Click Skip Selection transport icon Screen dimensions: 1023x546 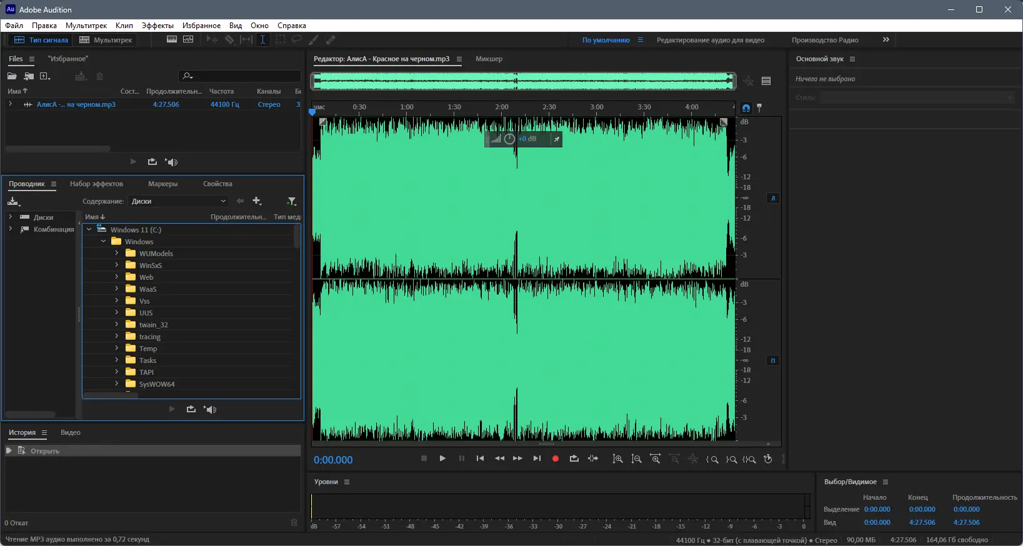[593, 459]
